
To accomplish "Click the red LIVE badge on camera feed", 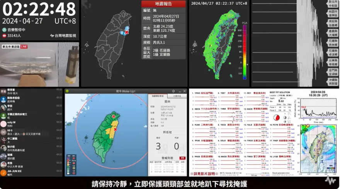I will tap(24, 47).
